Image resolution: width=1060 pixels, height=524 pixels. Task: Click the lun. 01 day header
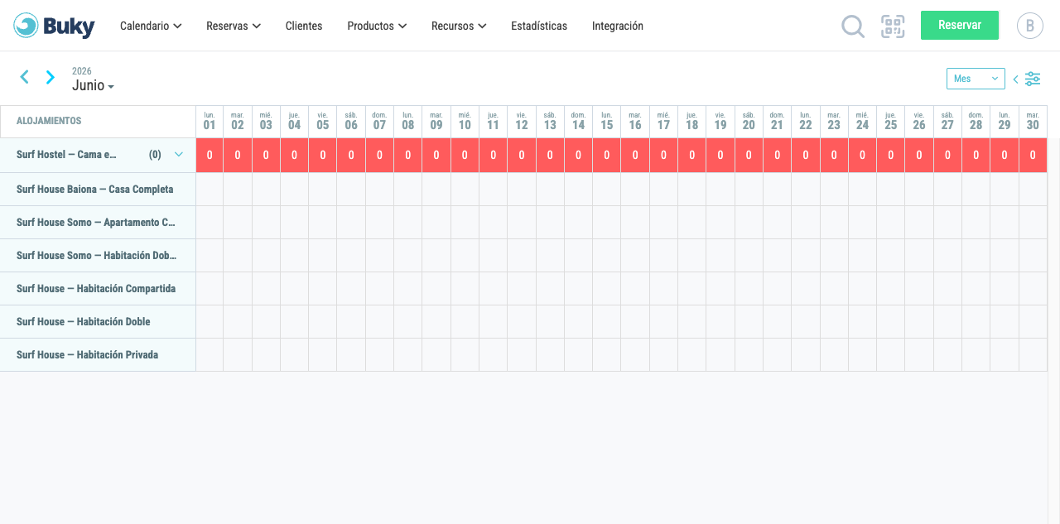[210, 121]
